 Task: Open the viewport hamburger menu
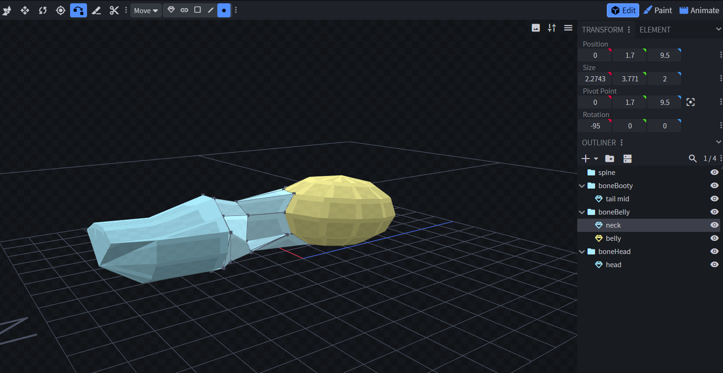(568, 28)
